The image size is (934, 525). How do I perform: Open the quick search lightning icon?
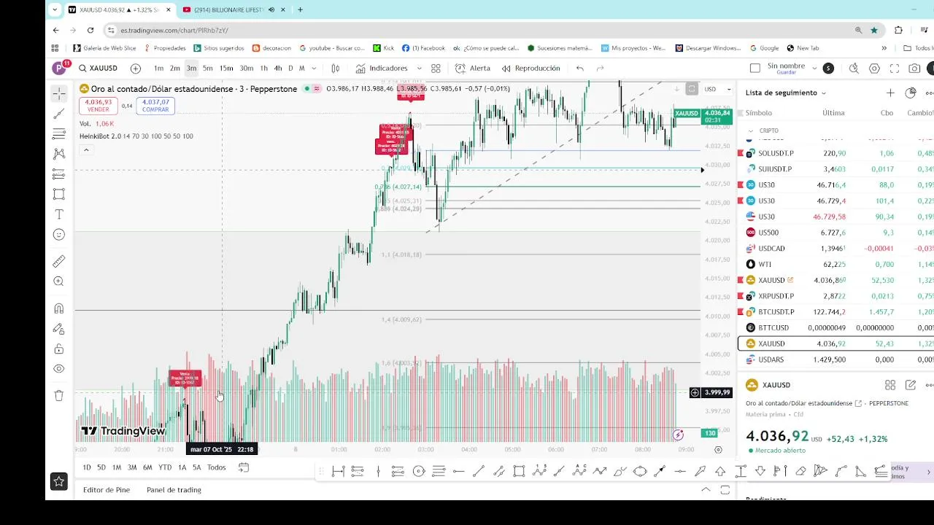pos(854,69)
